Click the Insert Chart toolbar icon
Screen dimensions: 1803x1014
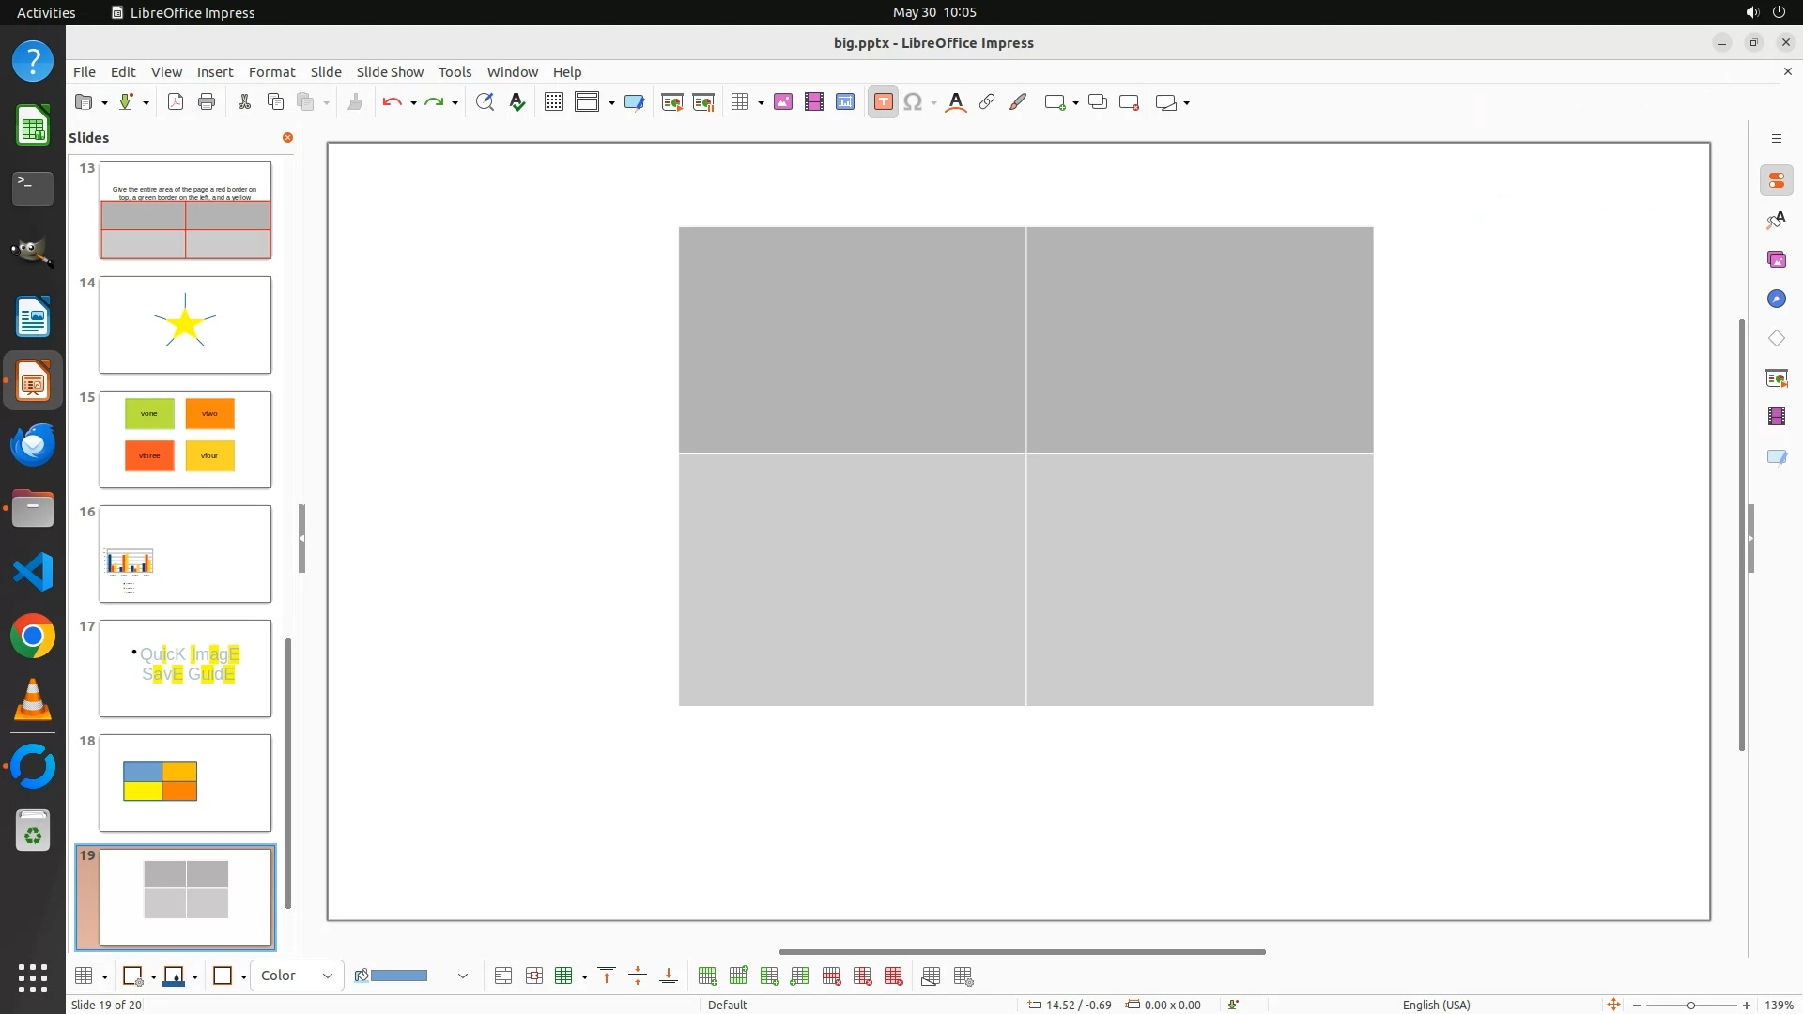pyautogui.click(x=845, y=102)
